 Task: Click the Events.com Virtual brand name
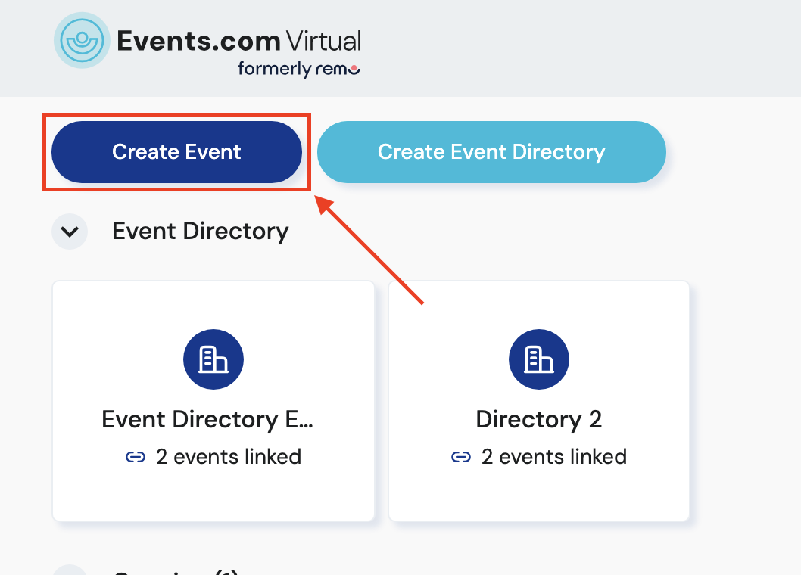pyautogui.click(x=238, y=40)
